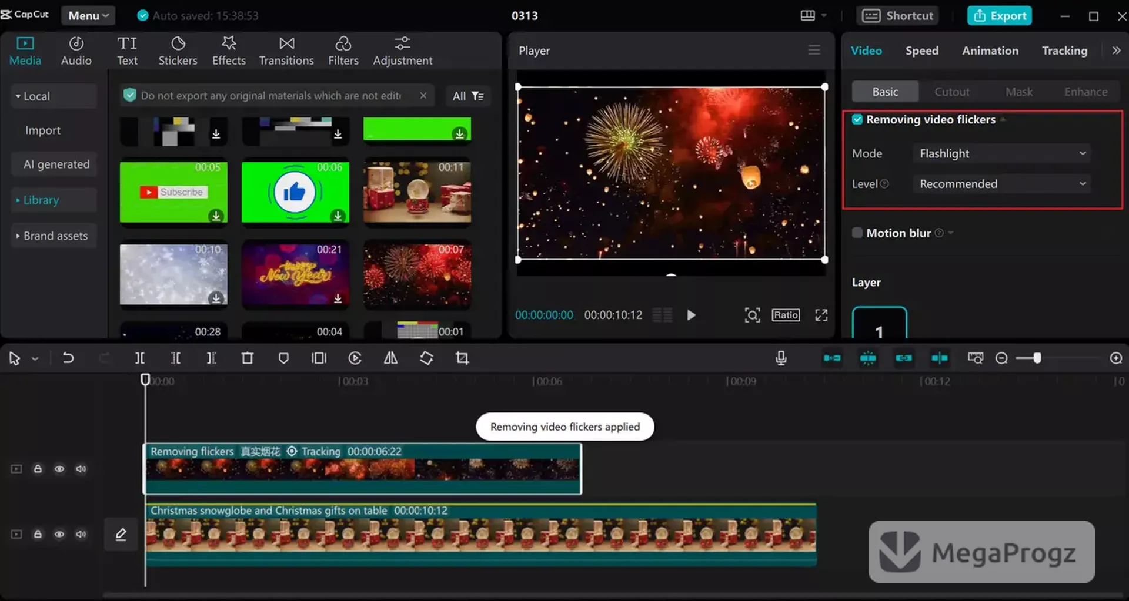
Task: Dismiss the export warning notice
Action: click(x=423, y=95)
